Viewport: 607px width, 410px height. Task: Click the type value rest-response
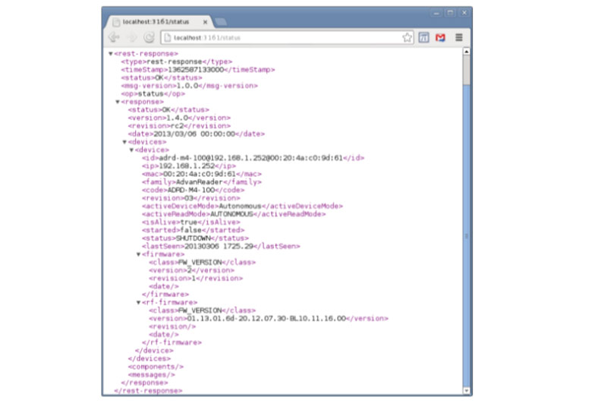175,62
